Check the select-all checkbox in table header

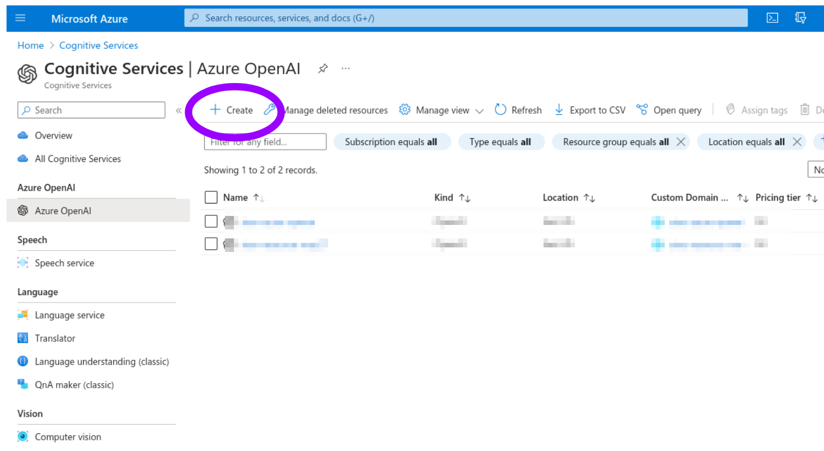[211, 197]
